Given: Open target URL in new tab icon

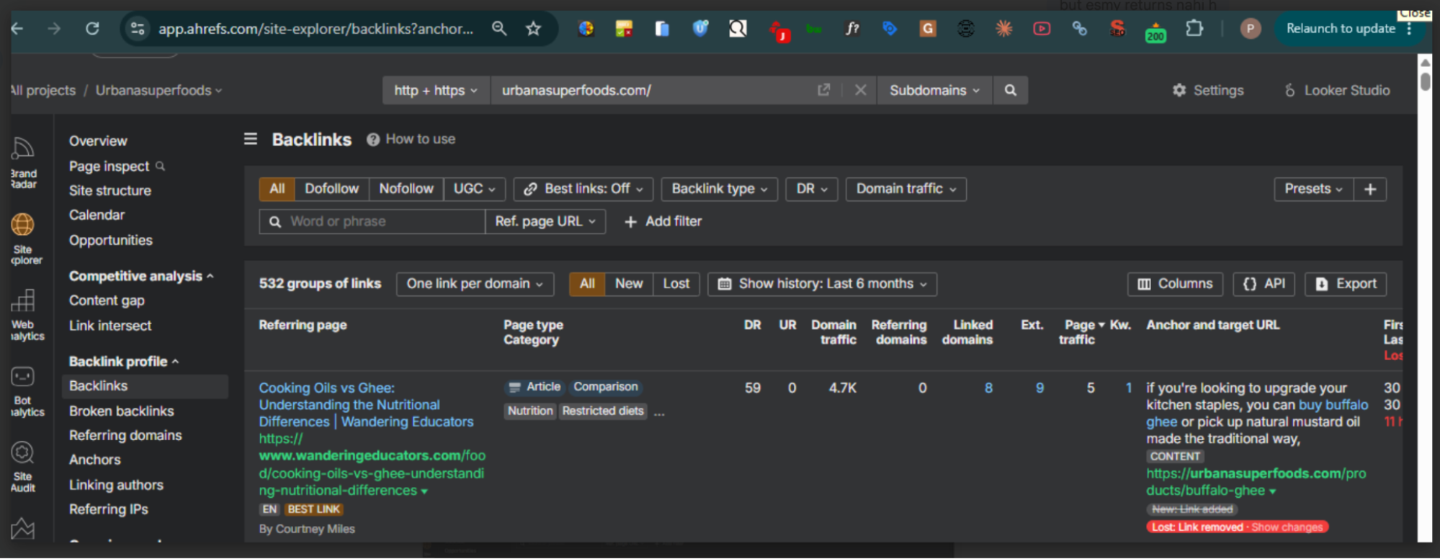Looking at the screenshot, I should tap(823, 90).
